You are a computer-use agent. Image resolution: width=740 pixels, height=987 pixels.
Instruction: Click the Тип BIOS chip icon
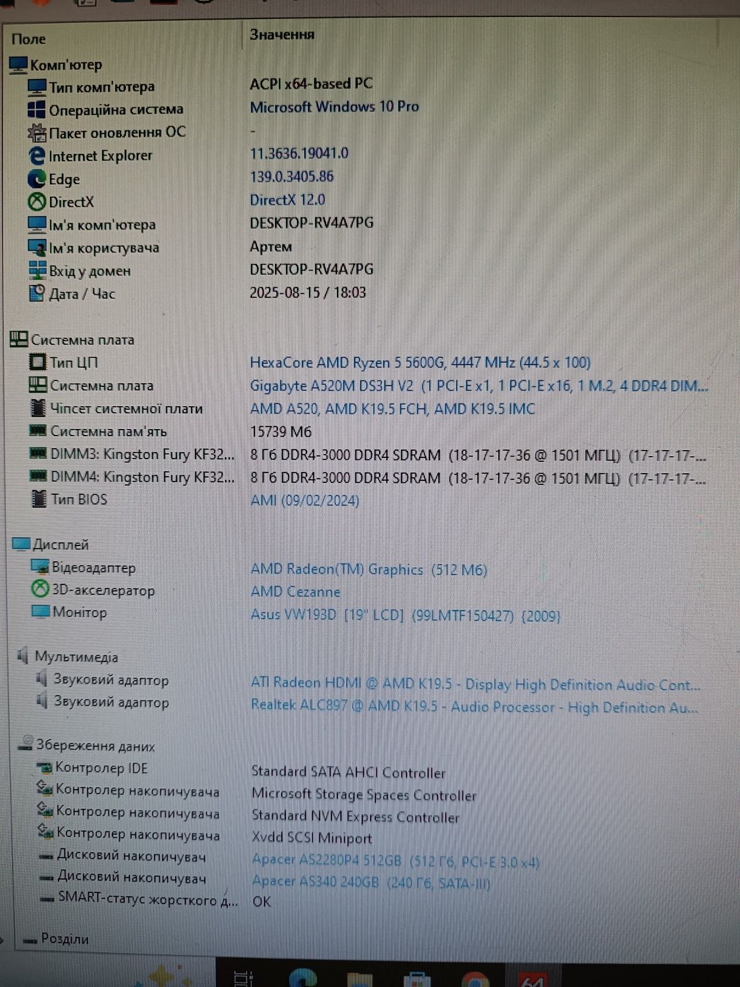(x=39, y=499)
